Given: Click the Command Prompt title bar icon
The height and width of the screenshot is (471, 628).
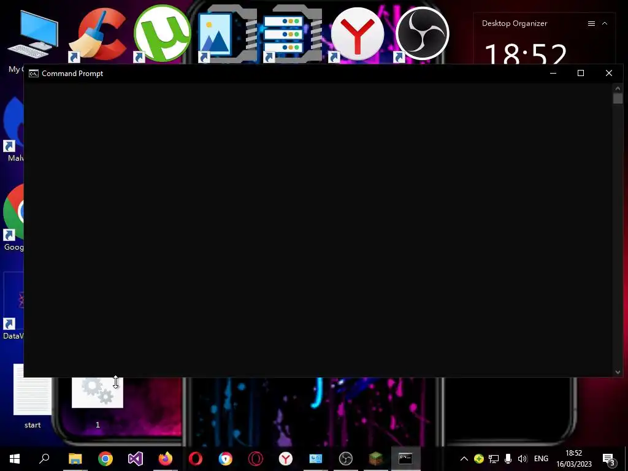Looking at the screenshot, I should click(34, 74).
